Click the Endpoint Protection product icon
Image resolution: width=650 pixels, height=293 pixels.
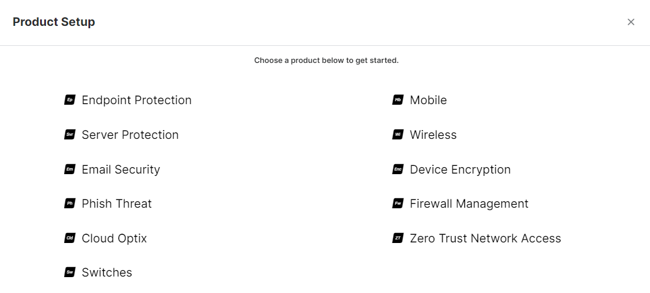(70, 100)
